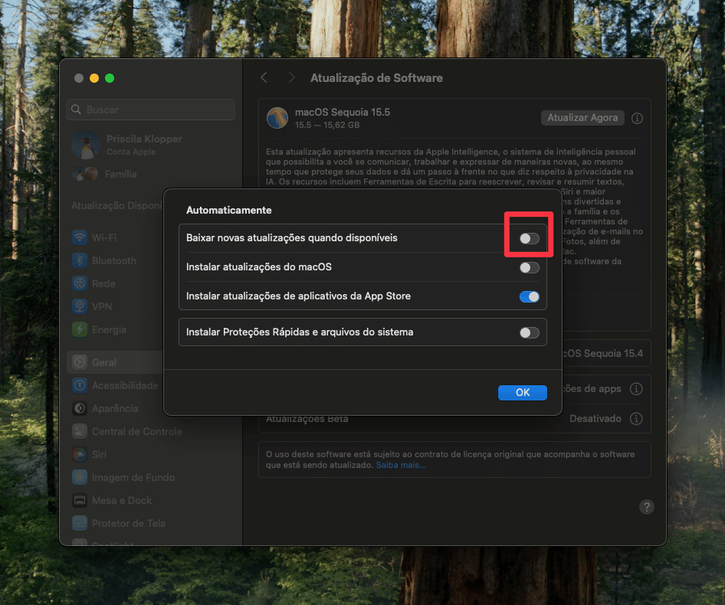Open info for macOS Sequoia 15.5 update
725x605 pixels.
[x=637, y=118]
